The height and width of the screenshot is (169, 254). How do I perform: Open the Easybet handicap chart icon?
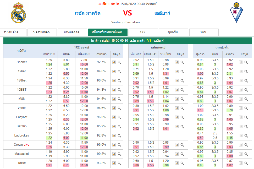pos(177,117)
